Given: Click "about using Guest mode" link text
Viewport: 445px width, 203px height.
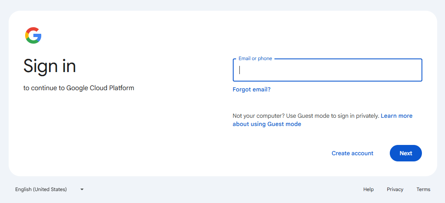Looking at the screenshot, I should 267,124.
